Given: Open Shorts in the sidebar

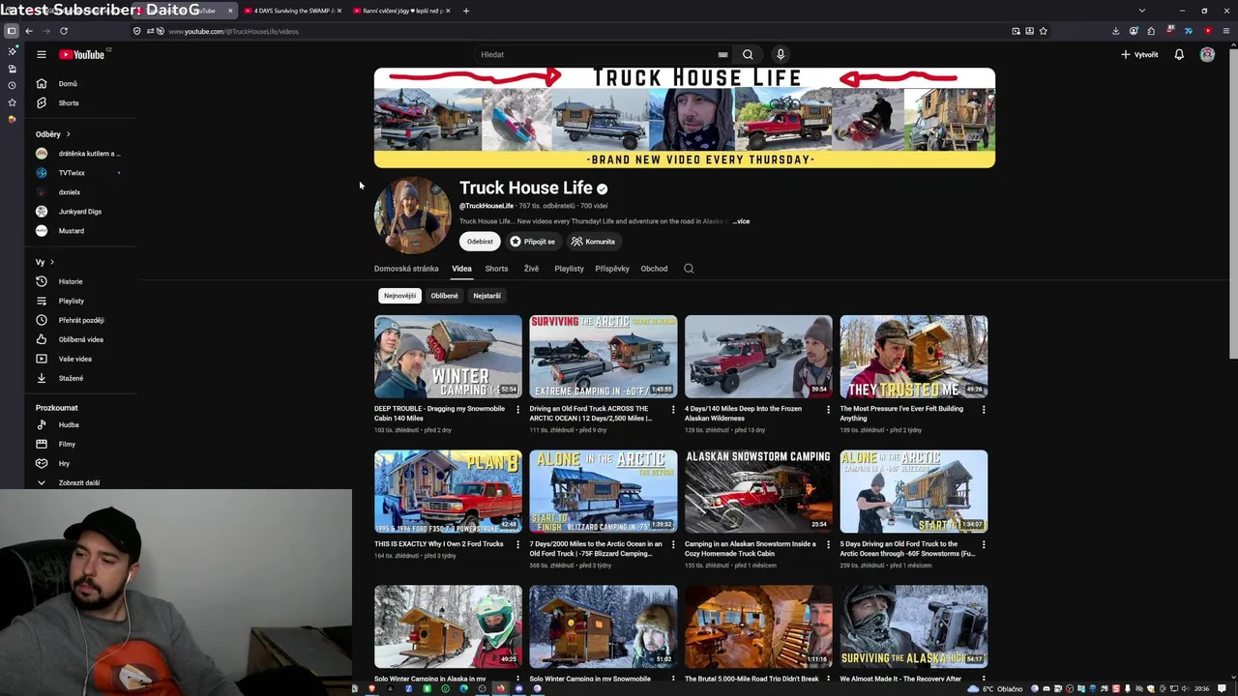Looking at the screenshot, I should [x=67, y=102].
